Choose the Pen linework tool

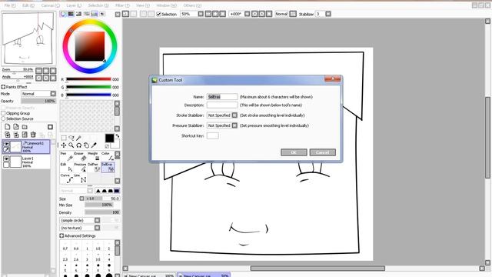(x=67, y=156)
